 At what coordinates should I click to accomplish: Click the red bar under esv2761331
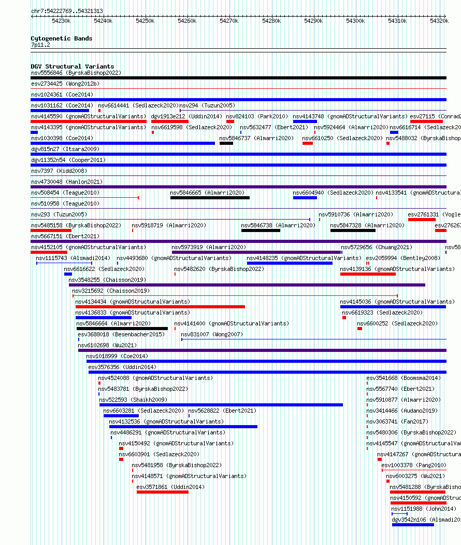tap(422, 220)
